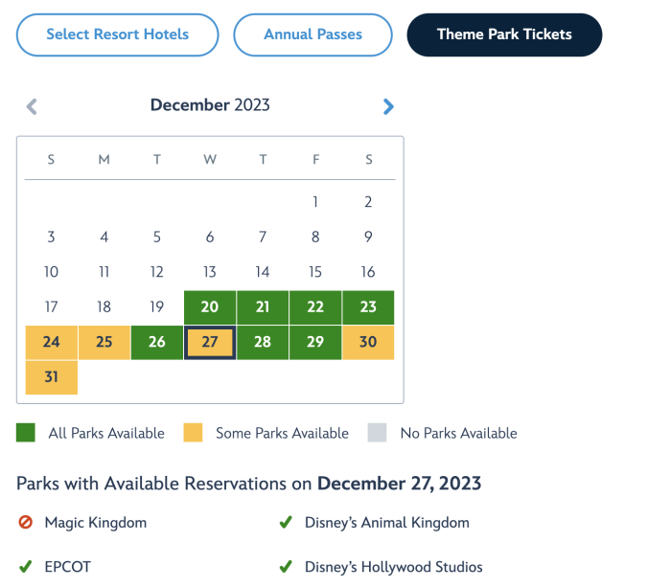Select December 20 on the calendar
The image size is (671, 588).
[x=210, y=307]
